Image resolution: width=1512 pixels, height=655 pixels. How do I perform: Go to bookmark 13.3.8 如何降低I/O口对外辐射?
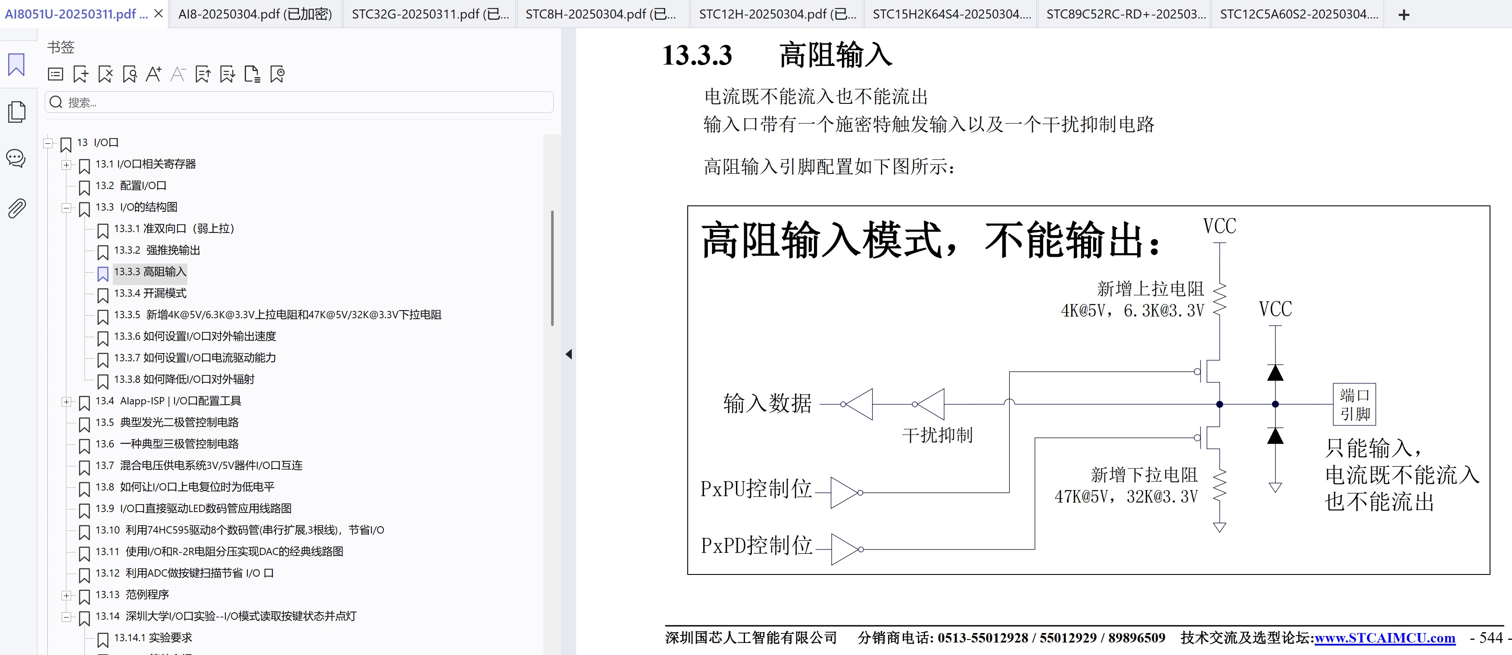tap(184, 379)
